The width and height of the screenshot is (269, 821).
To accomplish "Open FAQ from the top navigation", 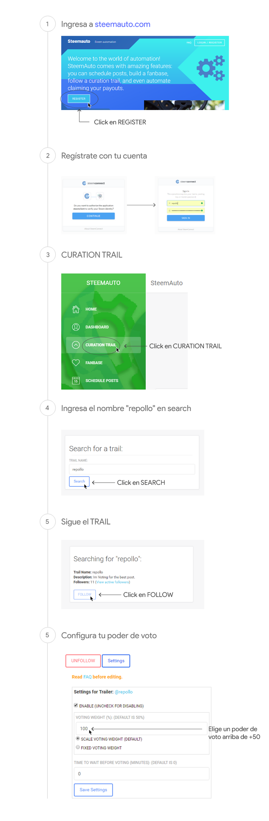I will (189, 42).
